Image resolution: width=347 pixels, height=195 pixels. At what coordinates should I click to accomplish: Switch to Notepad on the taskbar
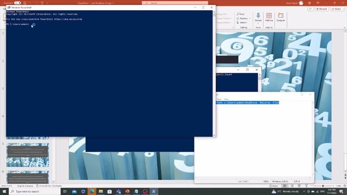click(136, 191)
